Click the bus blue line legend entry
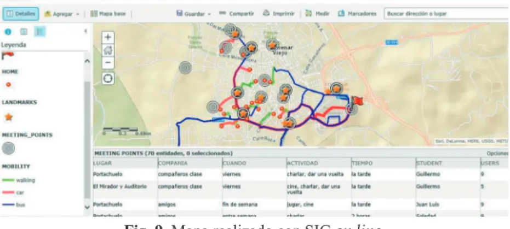 14,204
